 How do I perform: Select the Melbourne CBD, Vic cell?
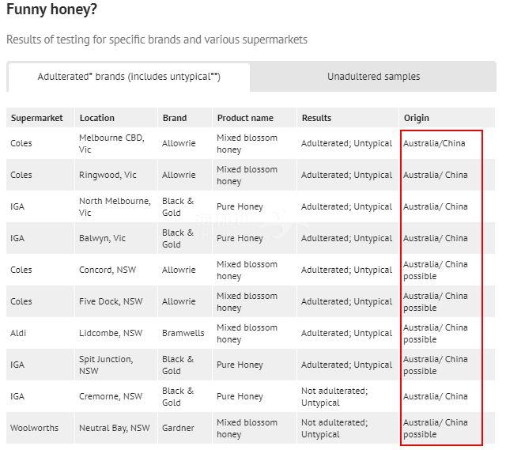pyautogui.click(x=111, y=144)
